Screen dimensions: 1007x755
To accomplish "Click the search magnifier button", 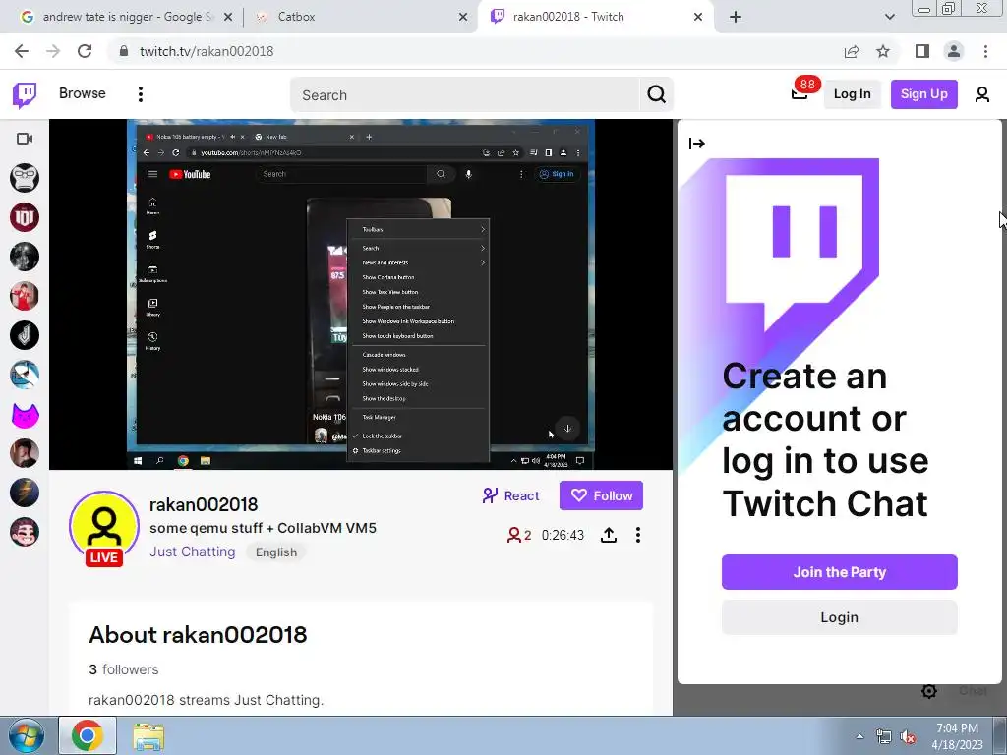I will 656,94.
